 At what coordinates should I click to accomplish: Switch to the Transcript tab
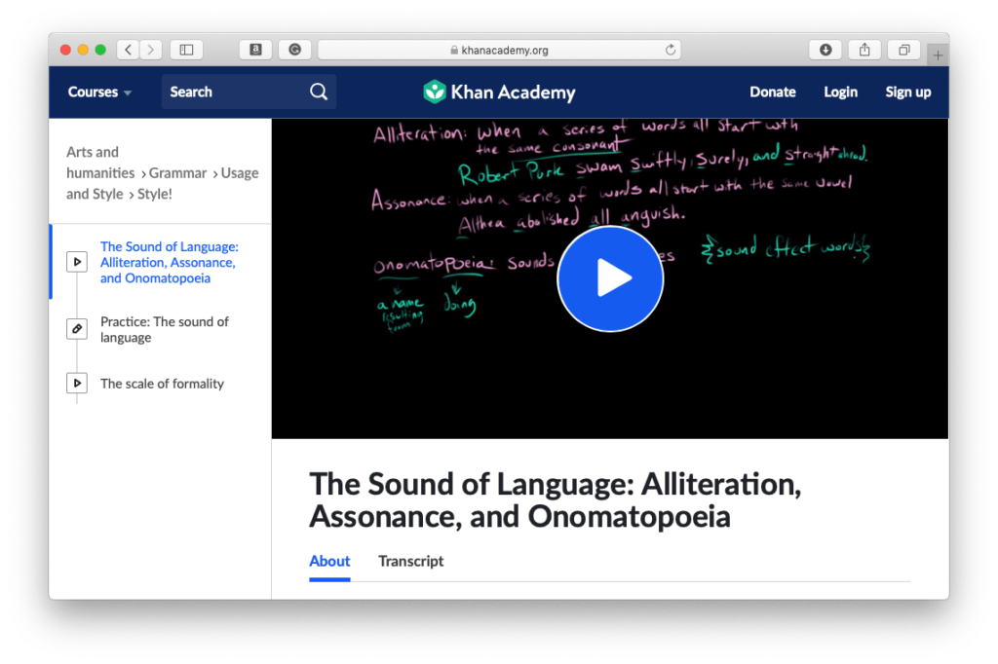point(410,561)
